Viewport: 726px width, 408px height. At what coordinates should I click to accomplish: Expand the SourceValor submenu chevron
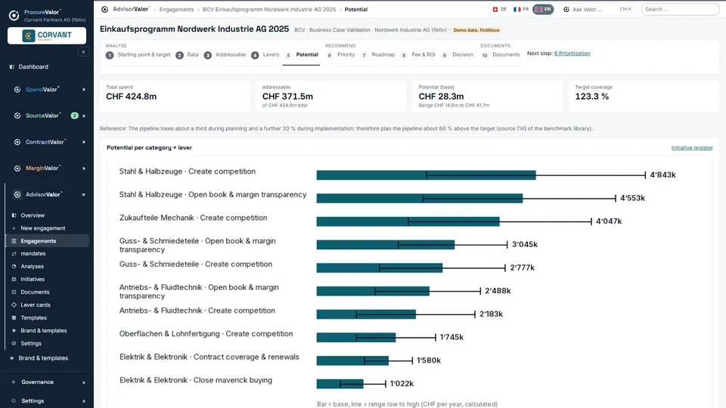tap(84, 116)
